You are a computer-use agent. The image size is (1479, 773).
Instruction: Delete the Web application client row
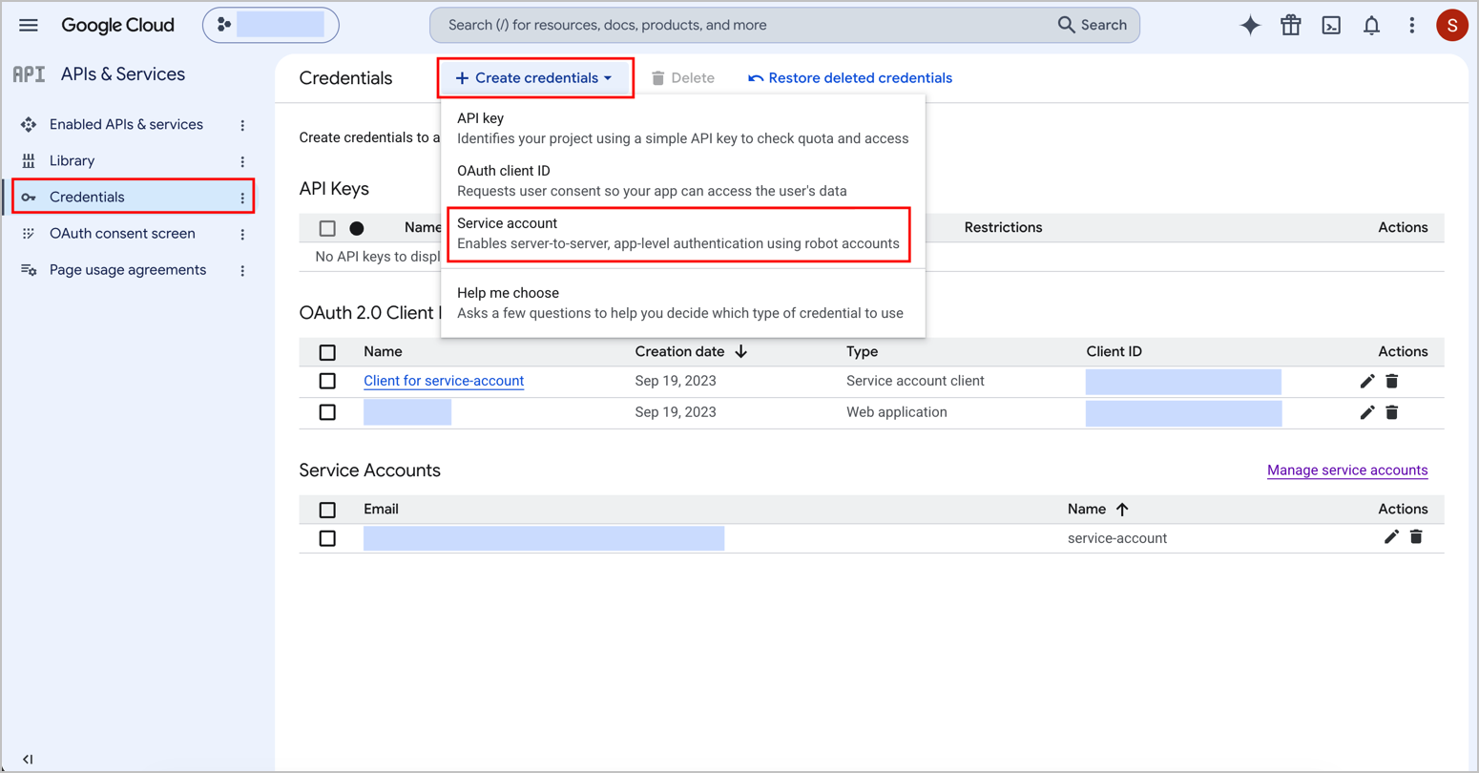(1392, 412)
